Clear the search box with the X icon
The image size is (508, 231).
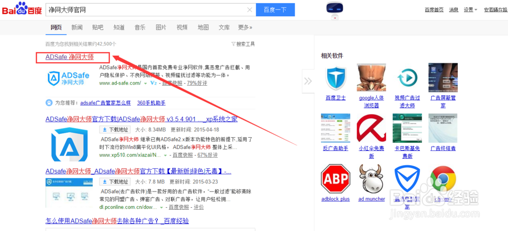tap(249, 10)
